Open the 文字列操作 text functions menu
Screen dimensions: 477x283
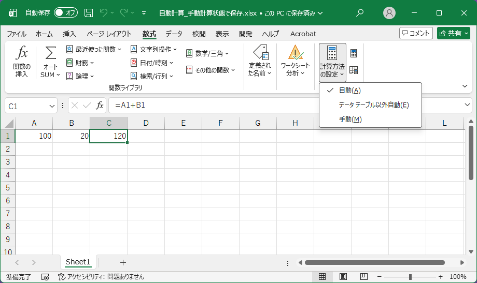coord(153,49)
